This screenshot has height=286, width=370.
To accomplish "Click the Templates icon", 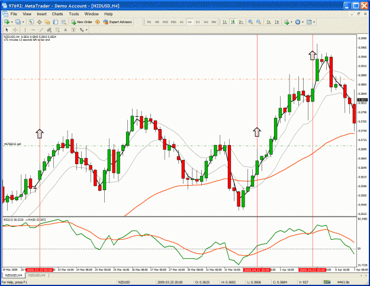I will [x=309, y=22].
